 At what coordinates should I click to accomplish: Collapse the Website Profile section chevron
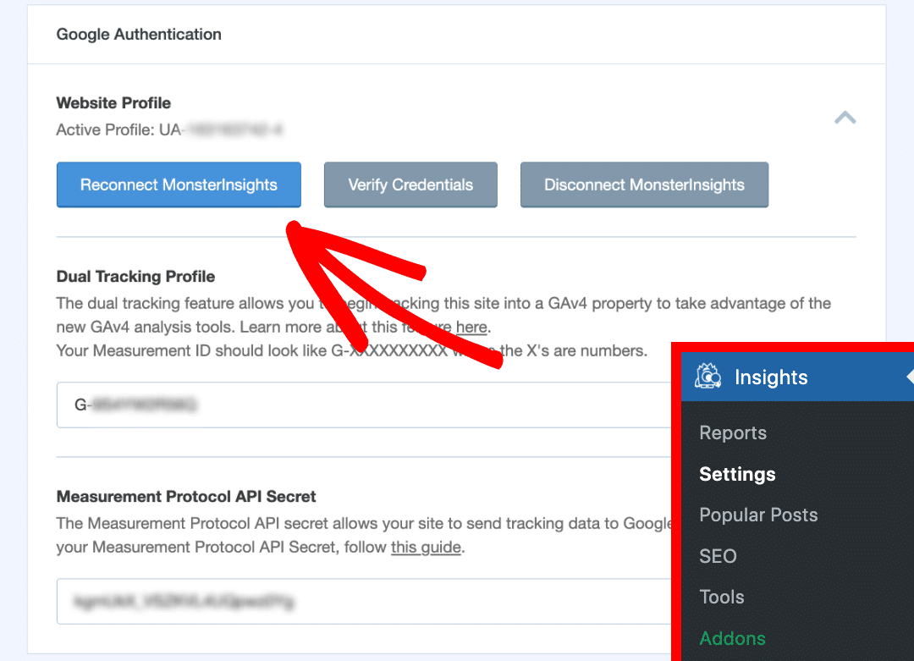tap(845, 118)
